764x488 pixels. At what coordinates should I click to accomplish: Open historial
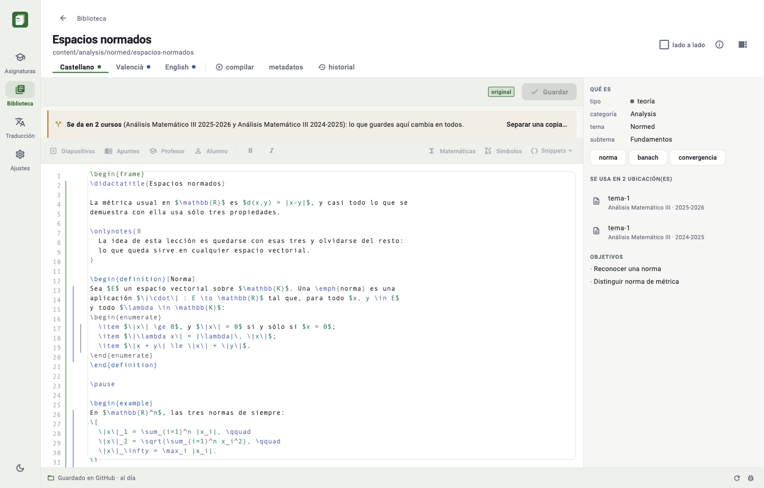[x=336, y=67]
